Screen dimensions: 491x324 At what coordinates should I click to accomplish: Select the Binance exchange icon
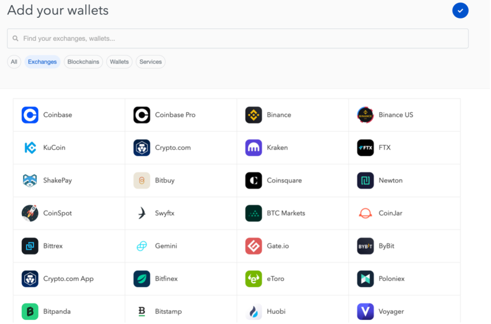point(253,115)
